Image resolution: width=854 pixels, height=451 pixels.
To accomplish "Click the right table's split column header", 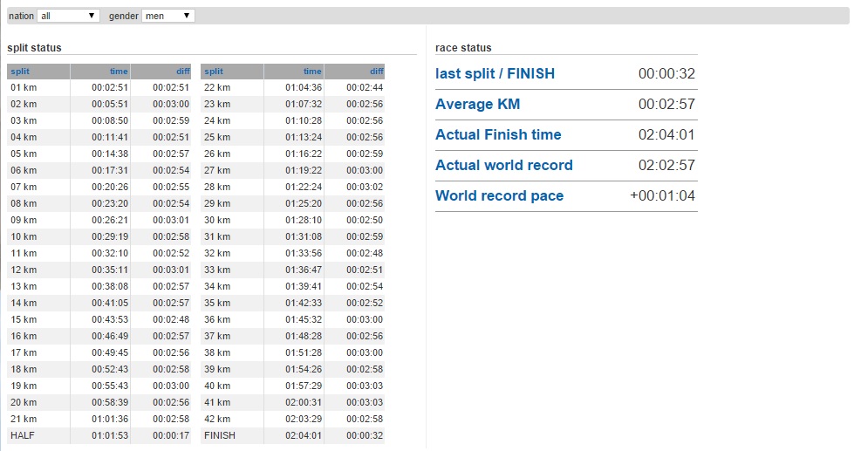I will [214, 72].
